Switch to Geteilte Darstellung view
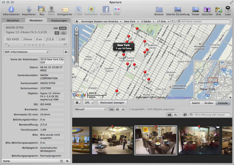The image size is (234, 165). (178, 10)
